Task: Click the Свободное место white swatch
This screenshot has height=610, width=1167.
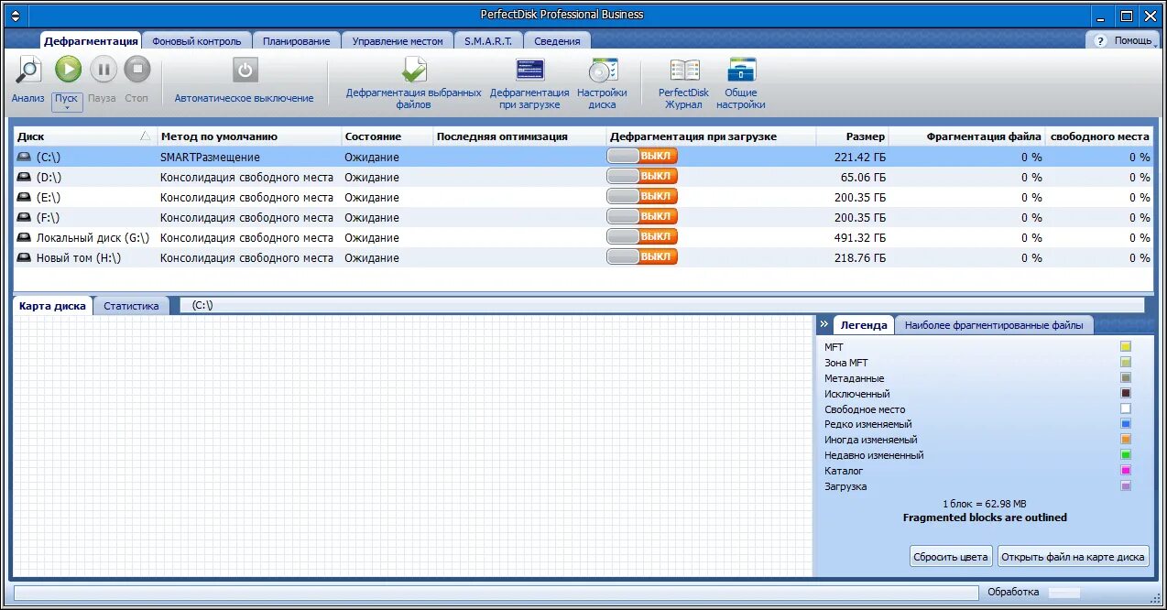Action: coord(1126,409)
